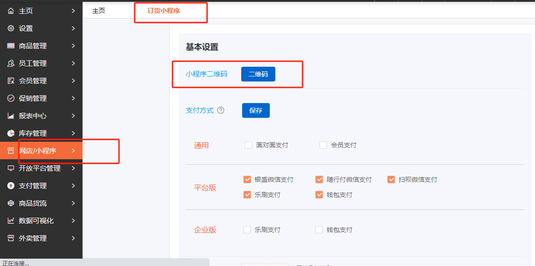This screenshot has height=266, width=535.
Task: Expand the 外卖管理 chevron arrow
Action: (73, 238)
